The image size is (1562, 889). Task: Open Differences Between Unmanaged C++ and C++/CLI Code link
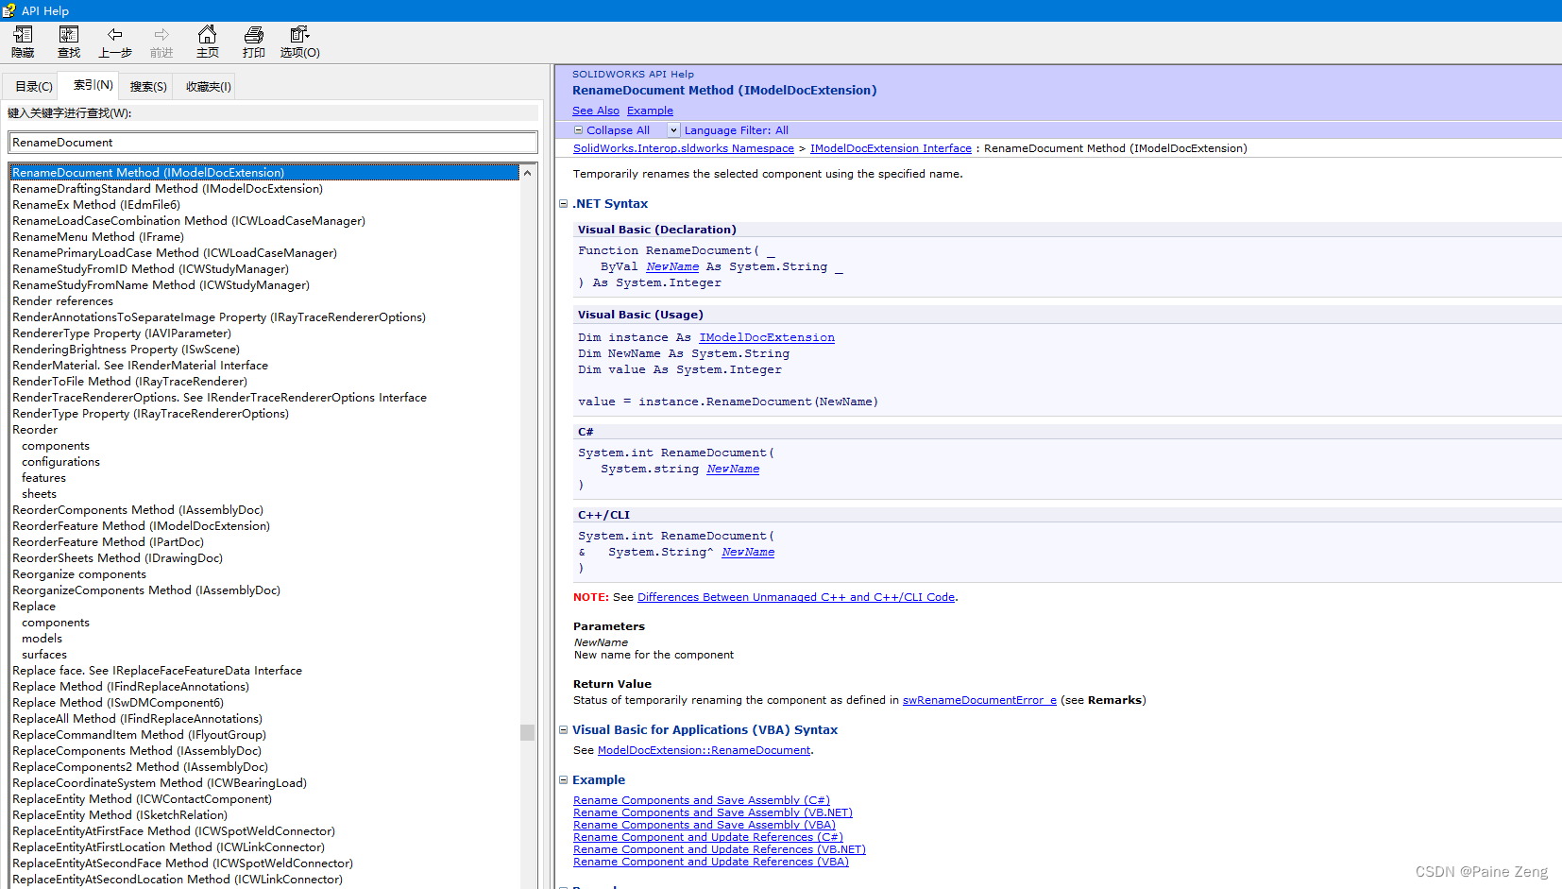(796, 597)
